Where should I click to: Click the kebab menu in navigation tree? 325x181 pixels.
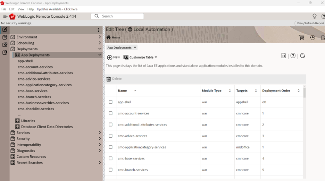[x=98, y=30]
